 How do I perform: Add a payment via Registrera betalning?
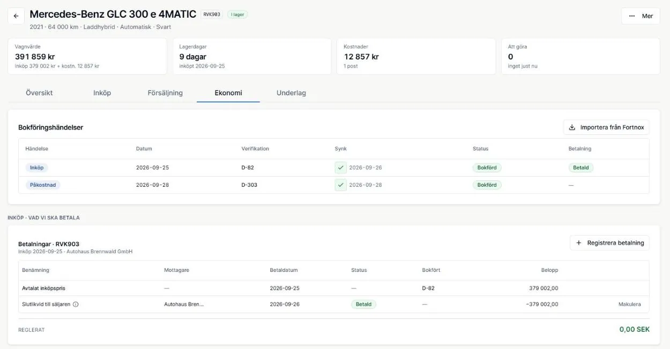click(x=609, y=243)
